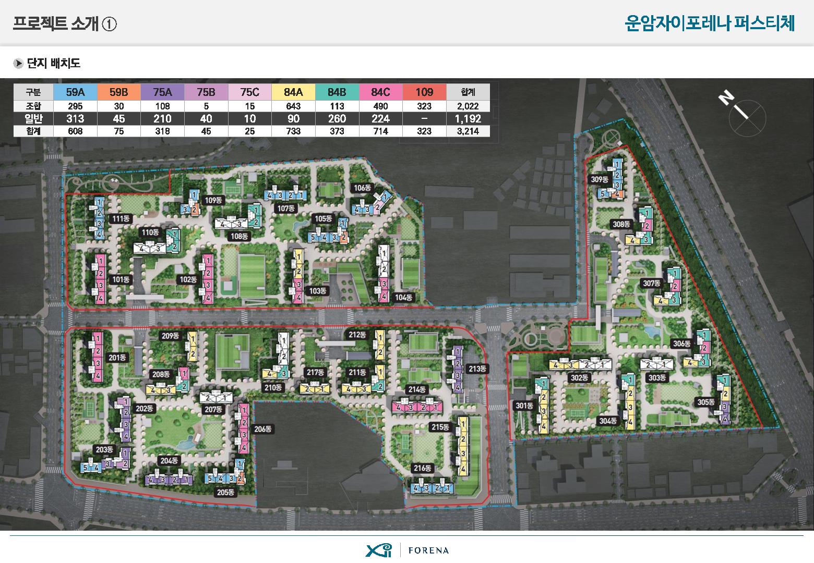This screenshot has width=814, height=563.
Task: Click the 211동 building label
Action: 357,372
